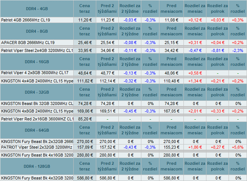Click the 48,64 € current price
This screenshot has width=247, height=181.
click(85, 73)
